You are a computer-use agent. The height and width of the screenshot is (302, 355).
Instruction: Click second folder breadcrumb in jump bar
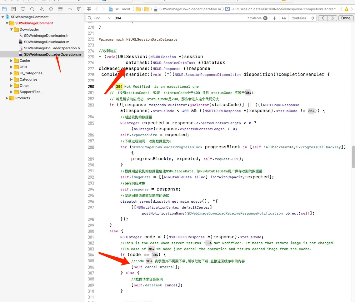pyautogui.click(x=147, y=9)
